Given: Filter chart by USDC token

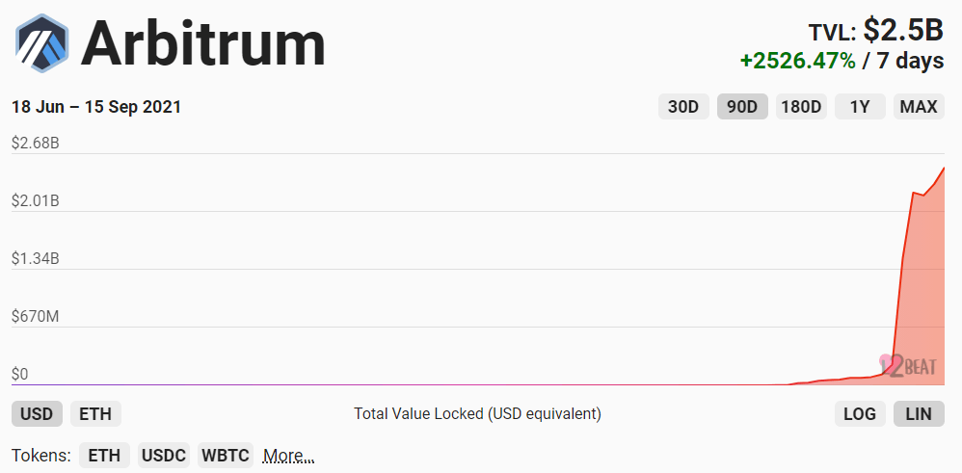Looking at the screenshot, I should (x=163, y=456).
